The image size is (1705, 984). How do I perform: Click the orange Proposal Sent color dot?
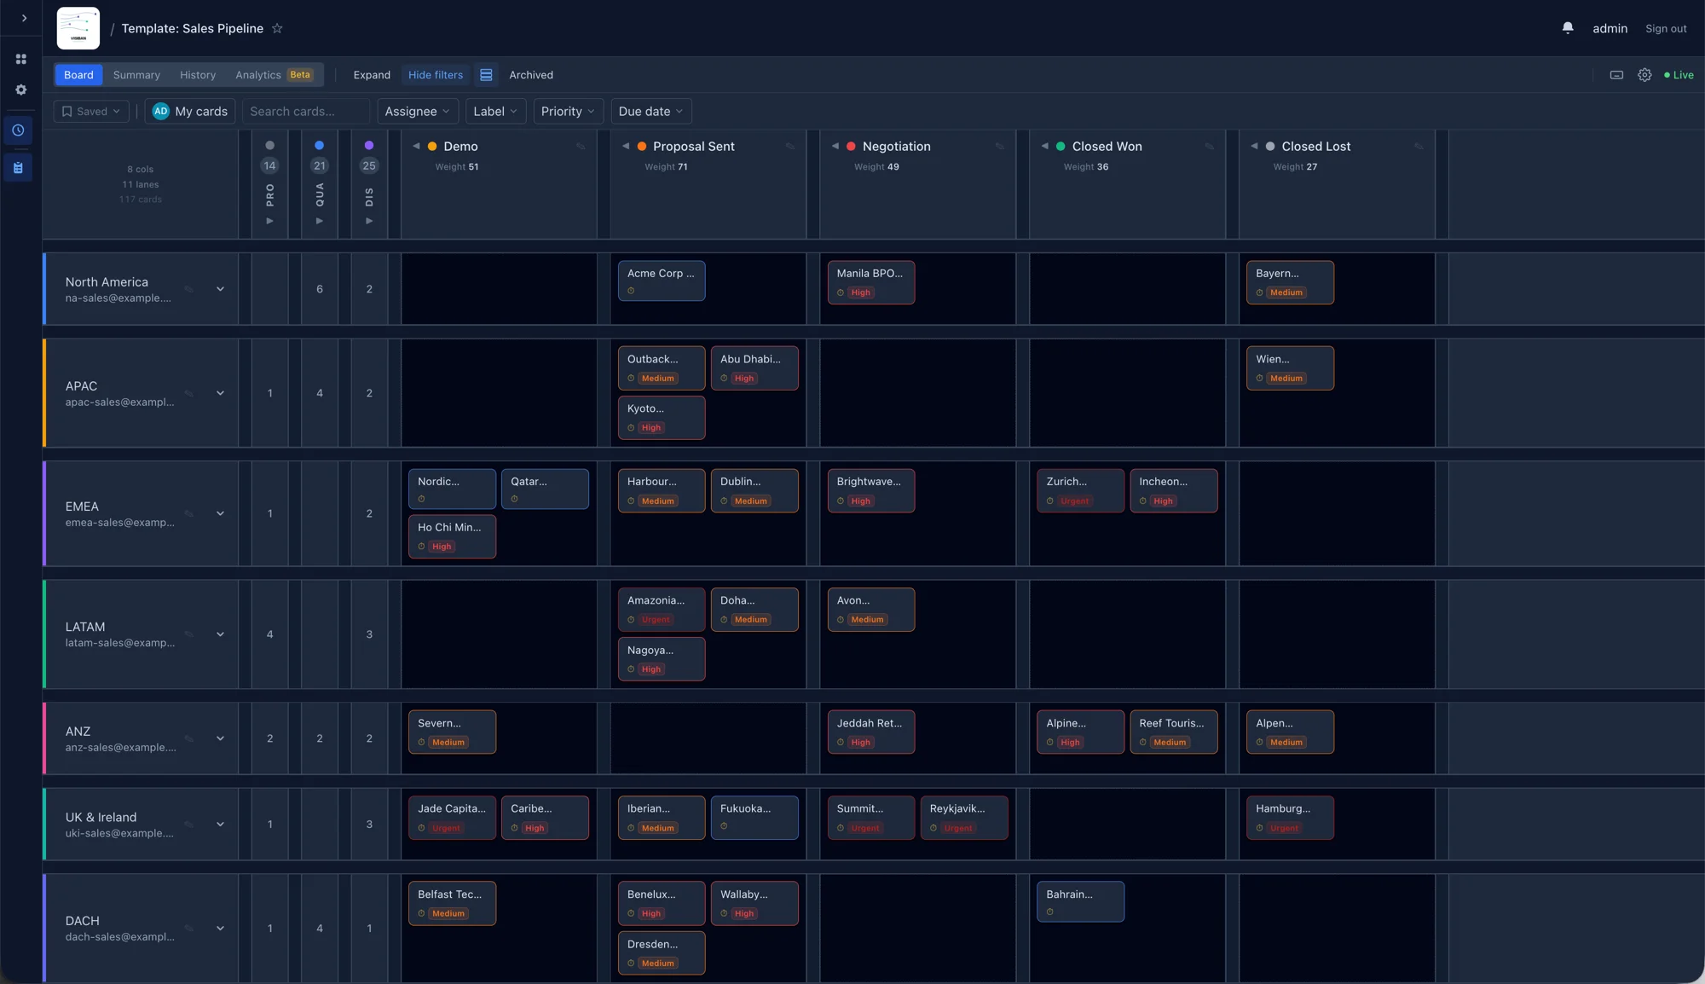(642, 147)
